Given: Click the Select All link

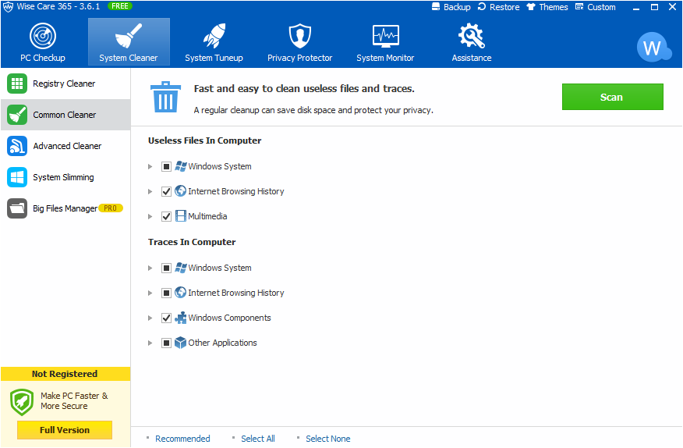Looking at the screenshot, I should (x=258, y=439).
